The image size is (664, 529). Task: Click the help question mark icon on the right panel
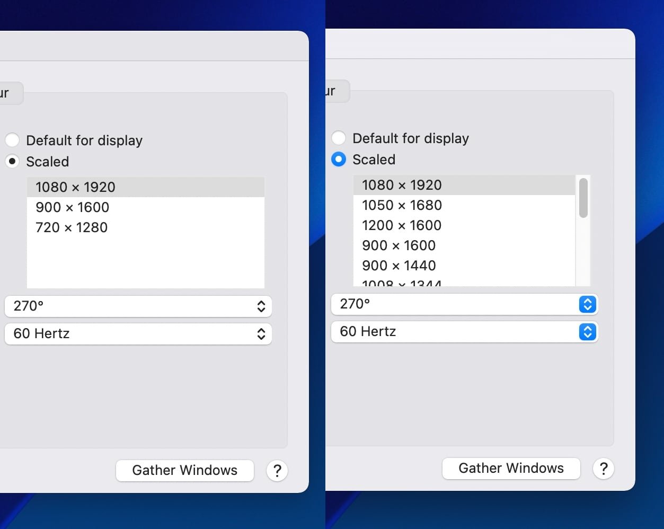pyautogui.click(x=604, y=469)
